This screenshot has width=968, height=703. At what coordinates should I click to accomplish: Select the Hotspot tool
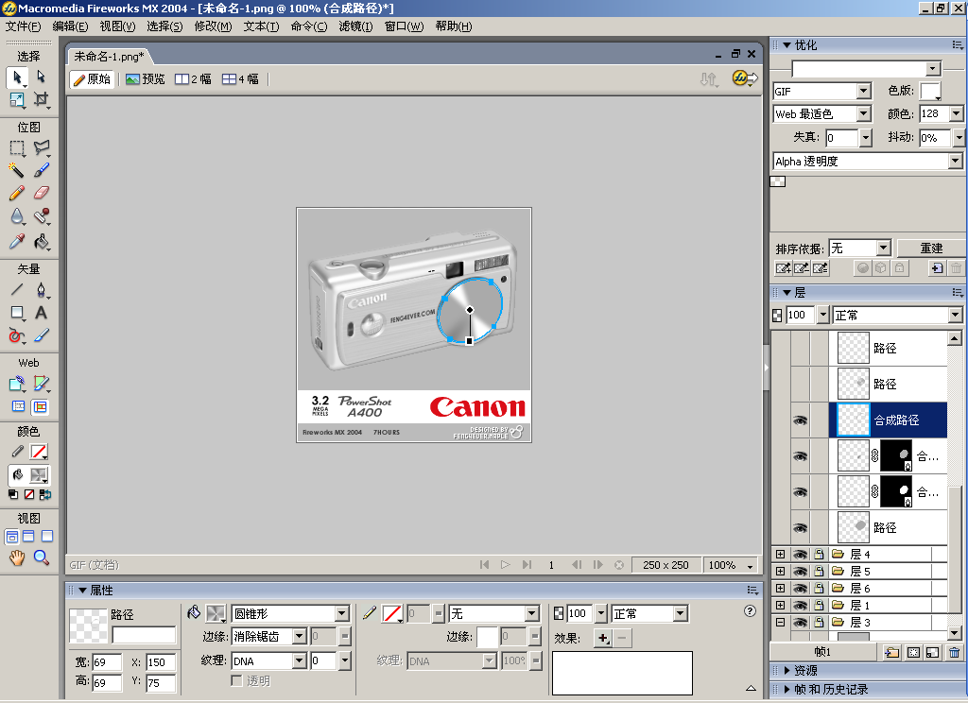(x=17, y=384)
